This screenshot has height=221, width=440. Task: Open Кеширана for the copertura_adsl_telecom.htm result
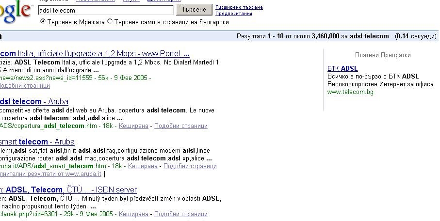pyautogui.click(x=133, y=126)
